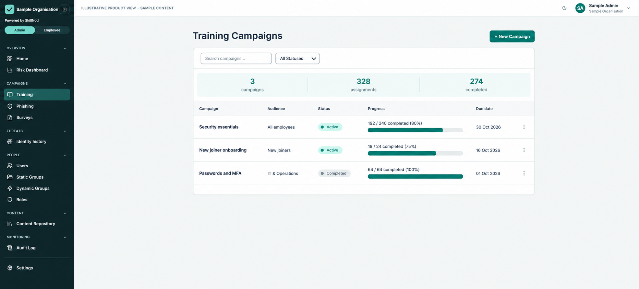Image resolution: width=639 pixels, height=289 pixels.
Task: Click Passwords and MFA progress bar
Action: (415, 177)
